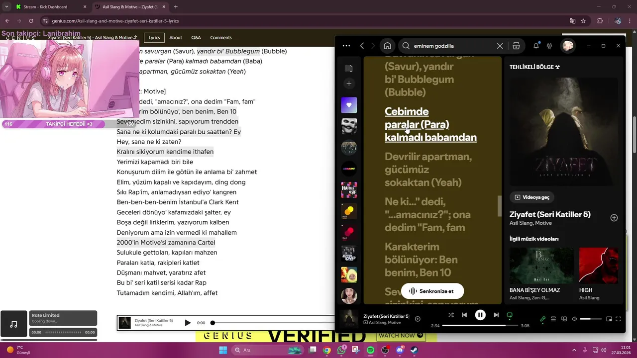Viewport: 637px width, 358px height.
Task: Open Liked Songs playlist in sidebar
Action: 349,105
